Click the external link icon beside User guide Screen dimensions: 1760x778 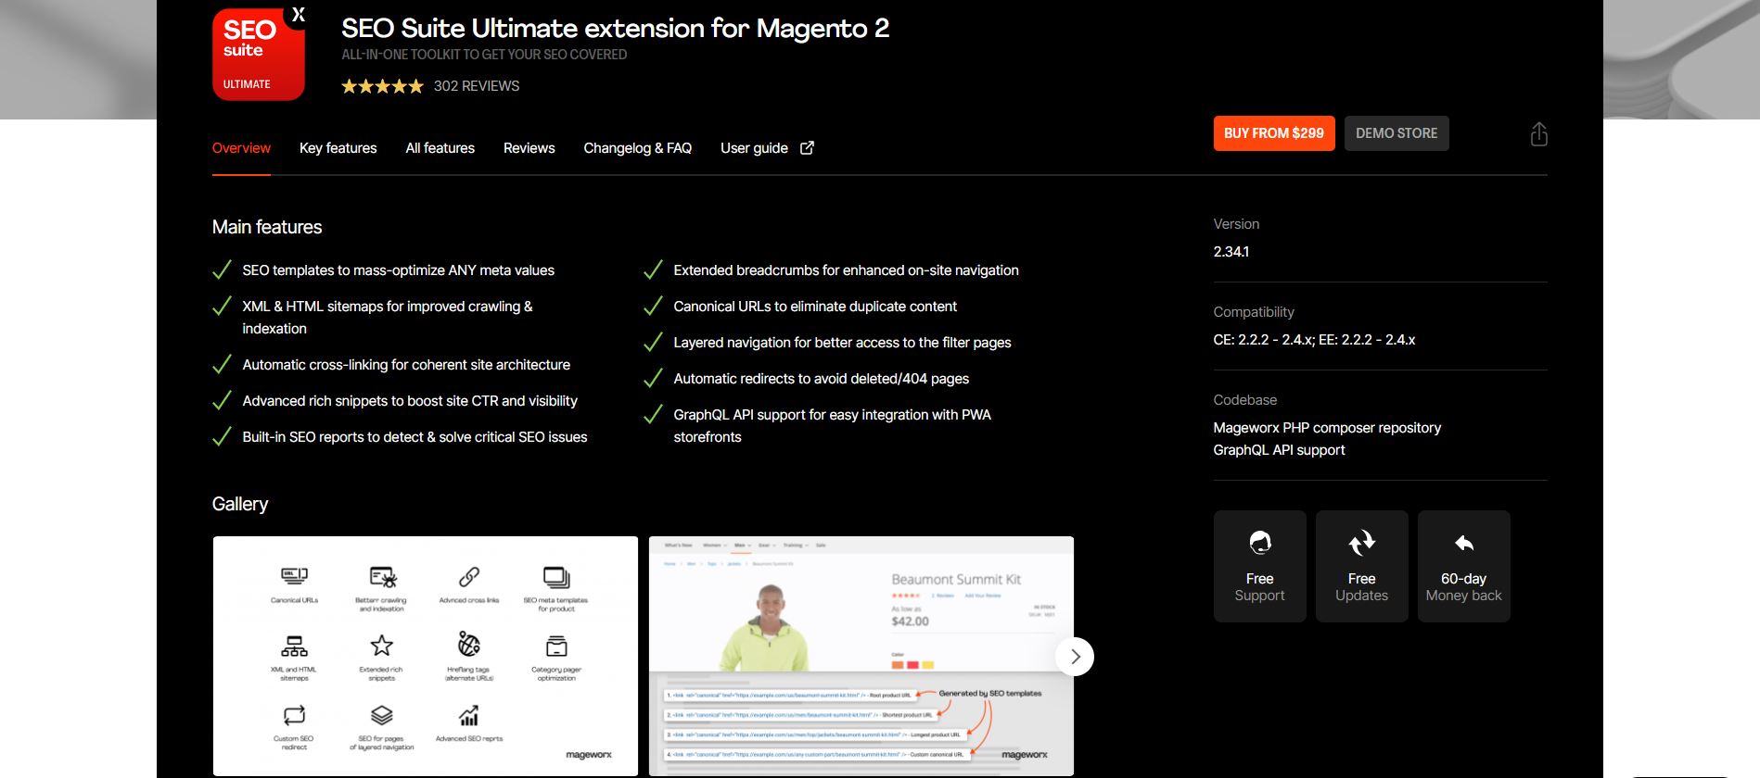[807, 147]
